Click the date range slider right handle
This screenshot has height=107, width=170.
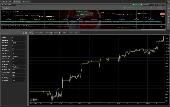[142, 5]
